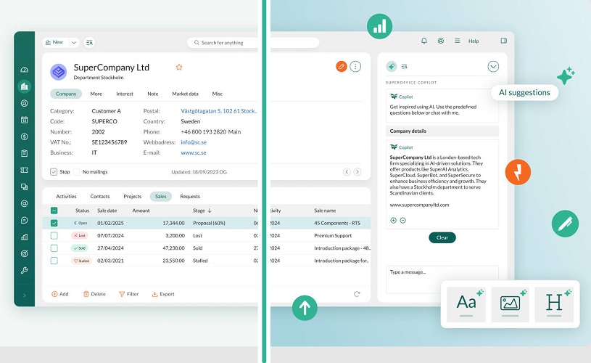Focus the Search for anything field
This screenshot has width=591, height=363.
253,43
